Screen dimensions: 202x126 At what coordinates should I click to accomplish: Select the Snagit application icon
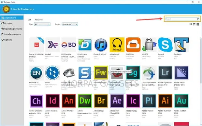click(x=85, y=73)
